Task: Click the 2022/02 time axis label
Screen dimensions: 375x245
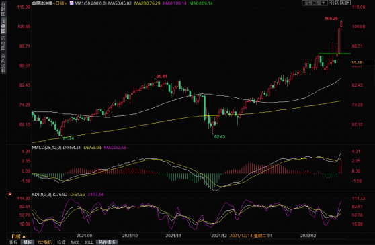Action: click(x=308, y=236)
